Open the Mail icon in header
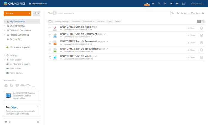The width and height of the screenshot is (208, 125). (x=171, y=4)
